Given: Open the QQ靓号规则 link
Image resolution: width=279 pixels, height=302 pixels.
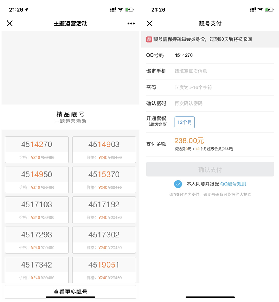Looking at the screenshot, I should pyautogui.click(x=233, y=184).
